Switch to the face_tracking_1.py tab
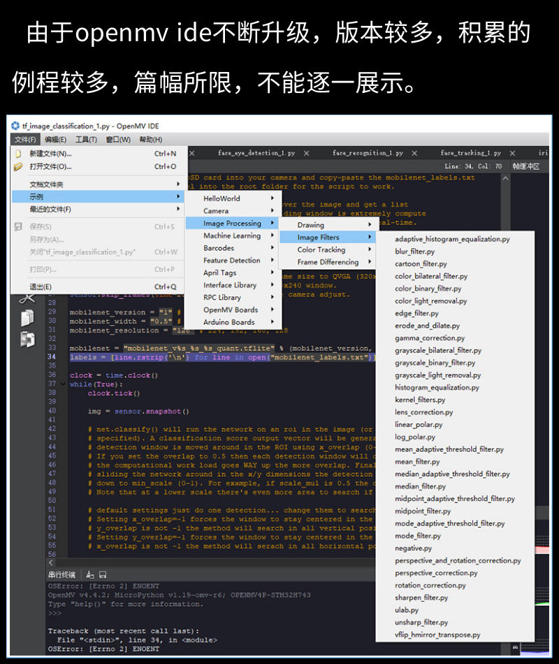The height and width of the screenshot is (664, 559). point(470,153)
